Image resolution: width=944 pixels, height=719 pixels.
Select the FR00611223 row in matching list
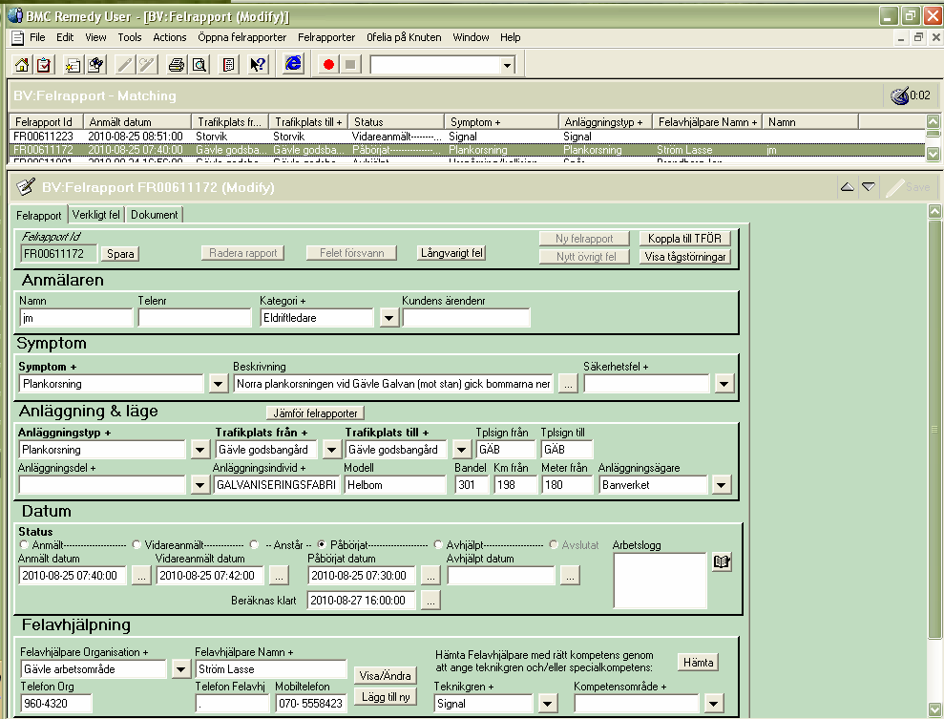(x=467, y=137)
